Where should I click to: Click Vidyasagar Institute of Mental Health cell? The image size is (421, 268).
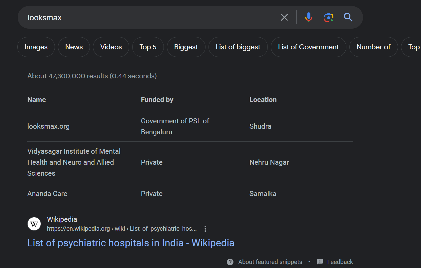[74, 162]
